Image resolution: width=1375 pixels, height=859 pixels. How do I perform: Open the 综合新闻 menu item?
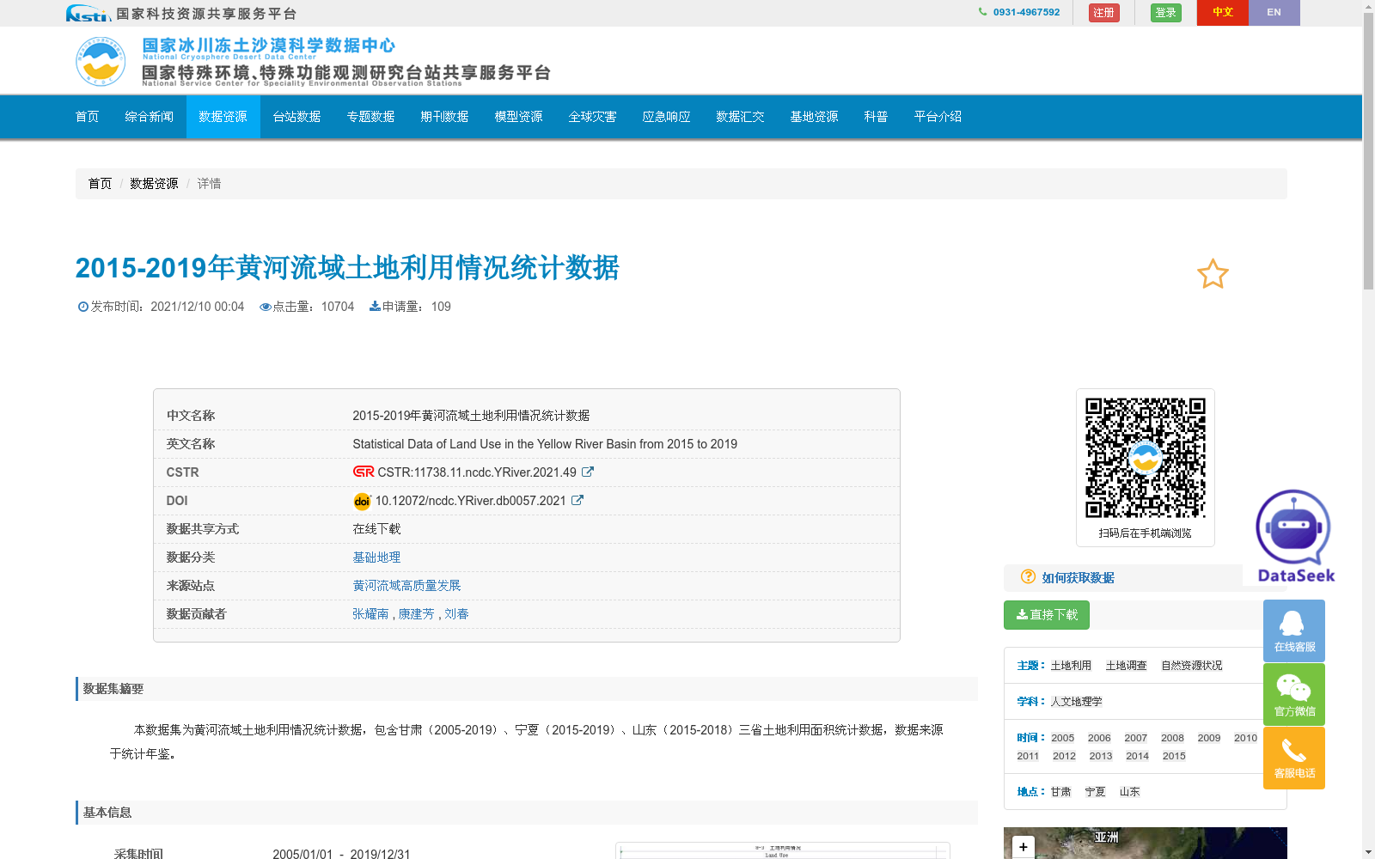(x=150, y=117)
